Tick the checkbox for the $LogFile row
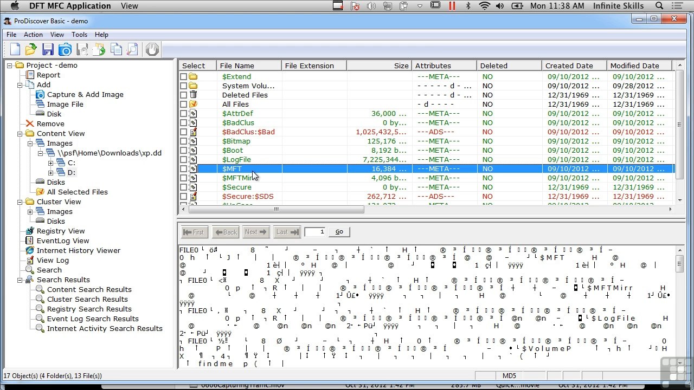The image size is (694, 390). coord(184,160)
